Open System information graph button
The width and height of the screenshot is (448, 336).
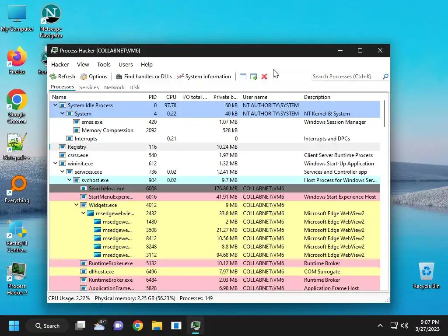coord(204,77)
